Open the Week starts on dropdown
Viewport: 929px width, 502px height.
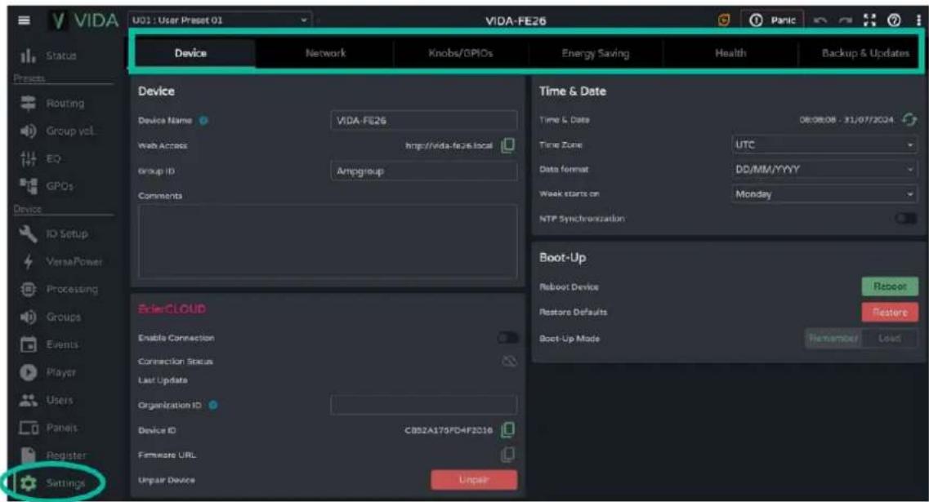click(824, 194)
